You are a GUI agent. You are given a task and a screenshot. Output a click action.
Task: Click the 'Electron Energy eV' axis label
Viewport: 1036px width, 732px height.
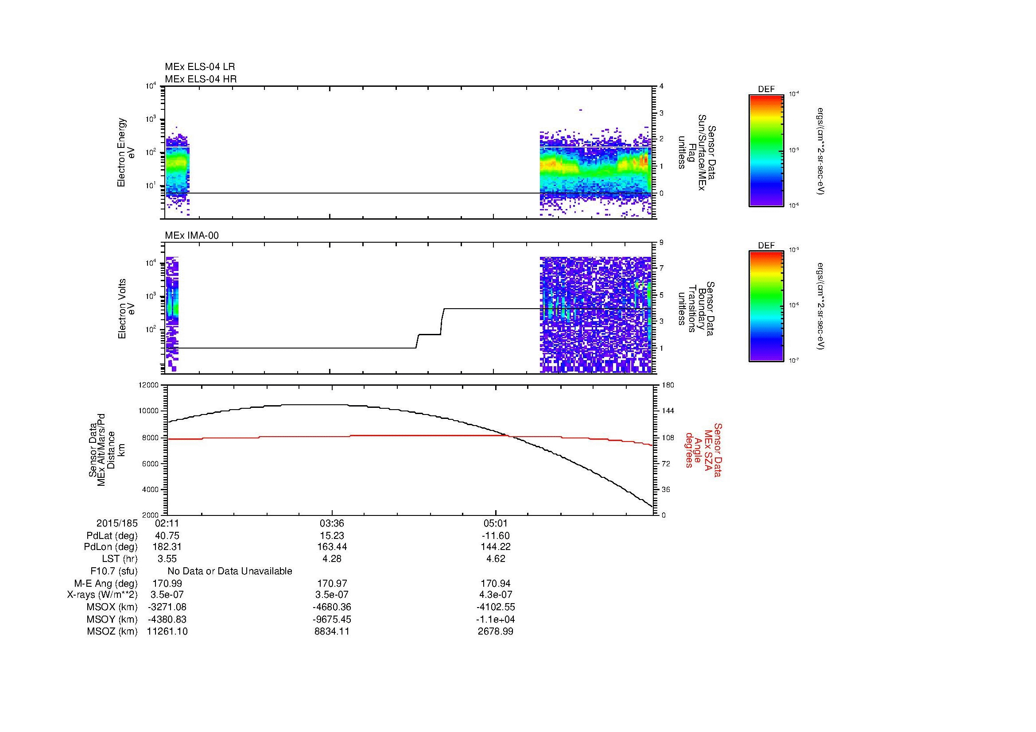click(126, 152)
